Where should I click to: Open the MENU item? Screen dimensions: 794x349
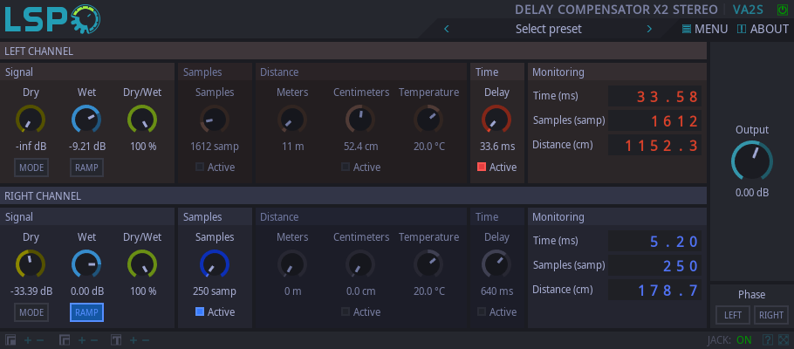tap(704, 29)
